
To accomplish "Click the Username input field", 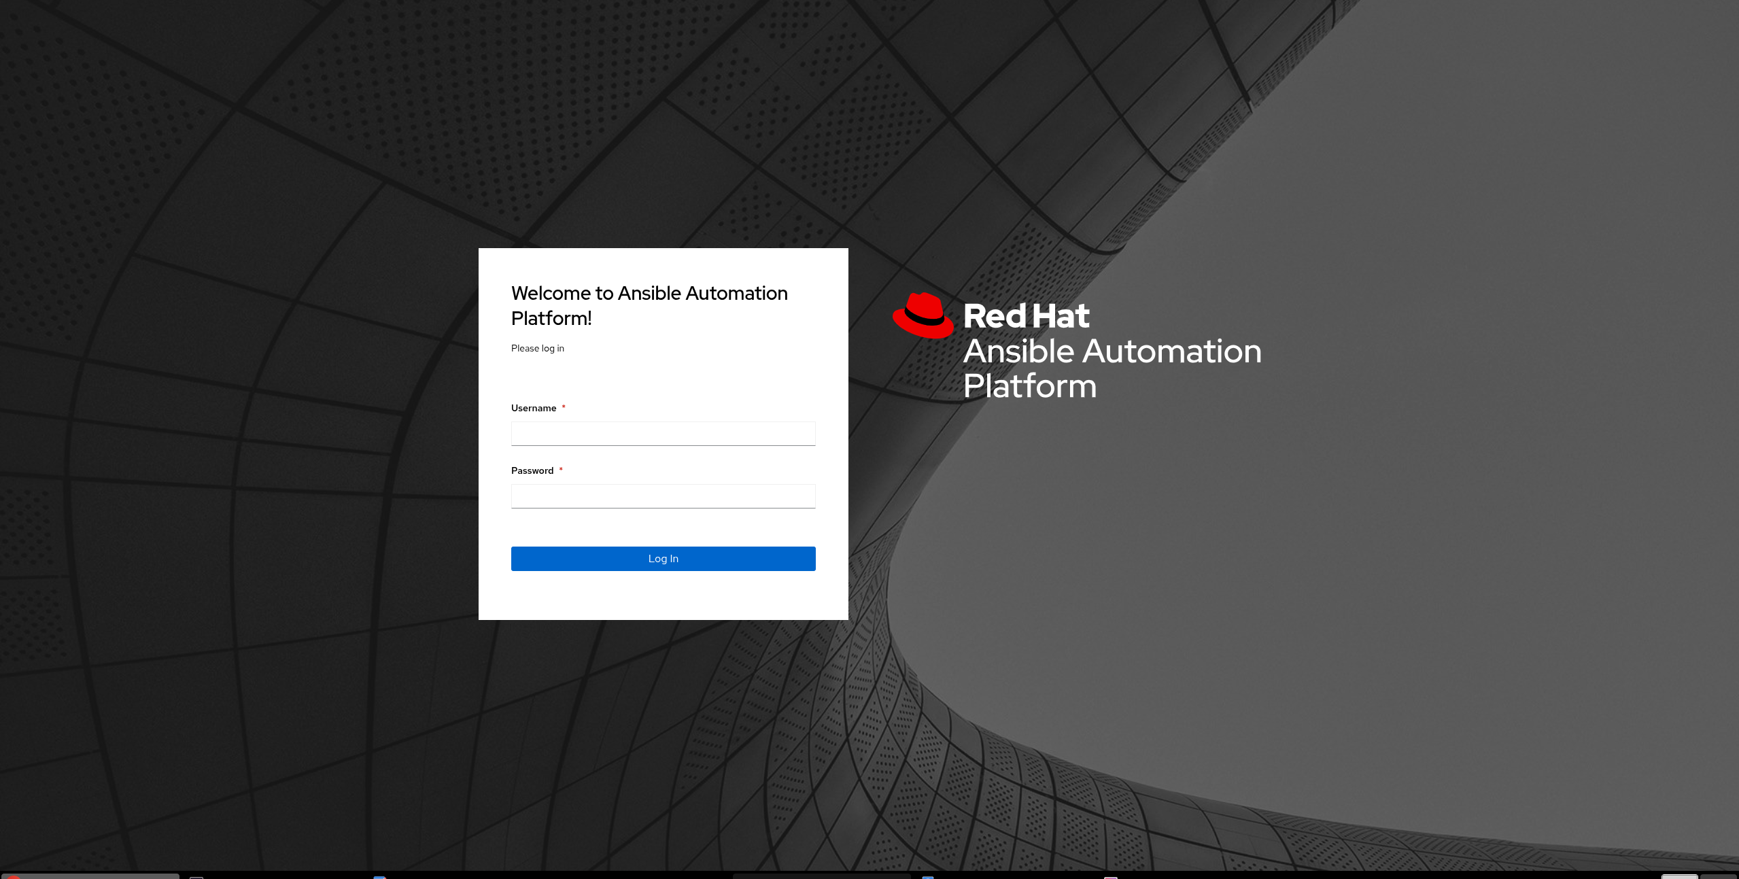I will coord(663,434).
